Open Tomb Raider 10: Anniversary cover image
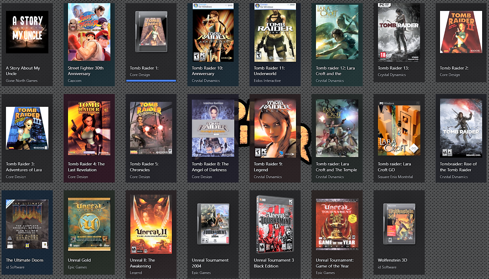 tap(213, 32)
